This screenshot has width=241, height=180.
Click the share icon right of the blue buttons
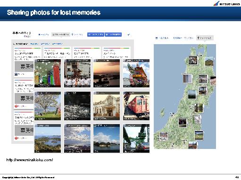click(x=129, y=35)
